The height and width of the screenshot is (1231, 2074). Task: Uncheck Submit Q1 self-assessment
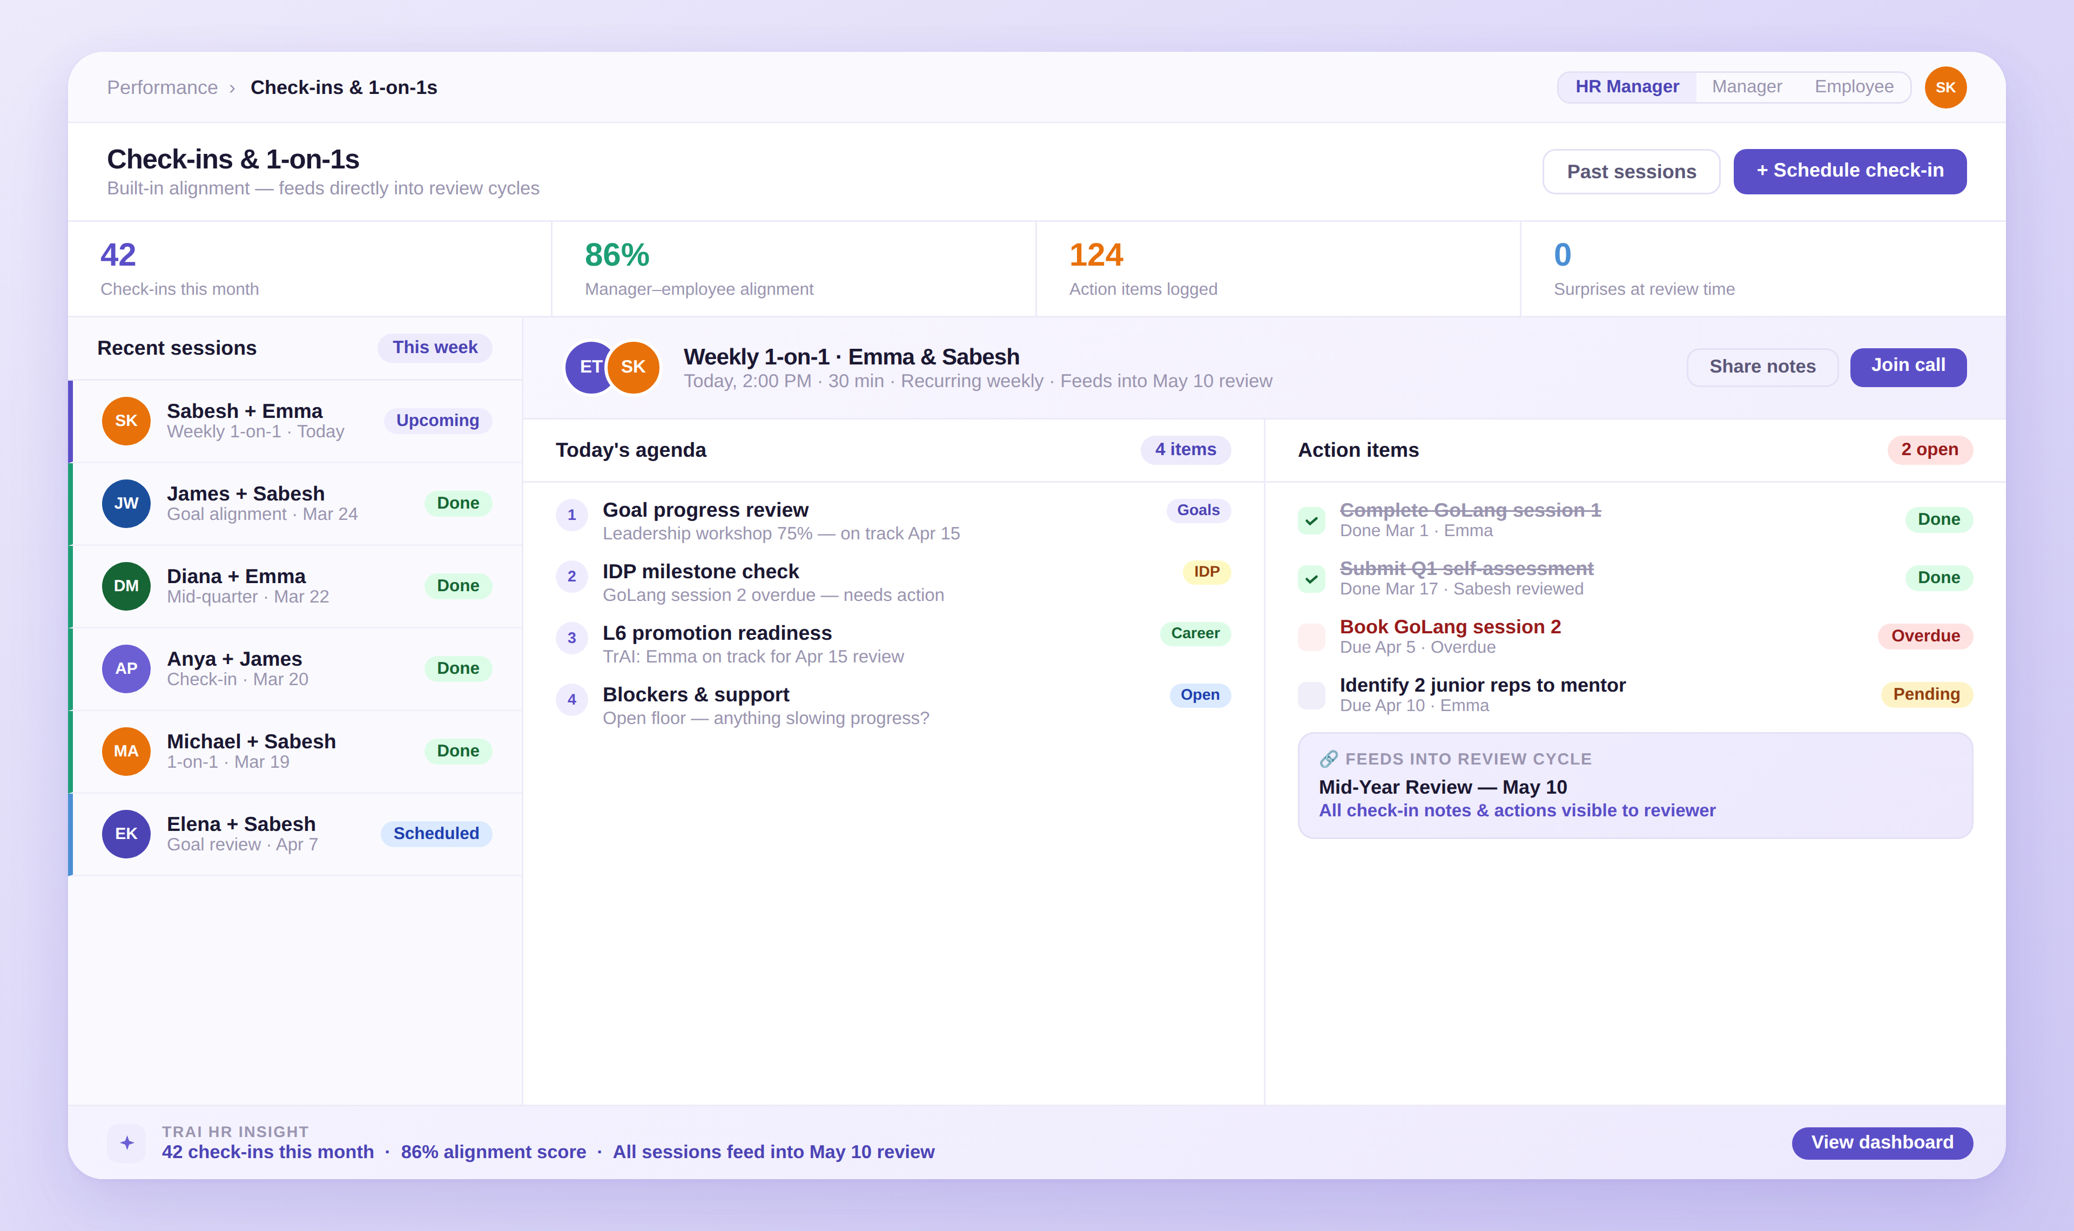1311,579
